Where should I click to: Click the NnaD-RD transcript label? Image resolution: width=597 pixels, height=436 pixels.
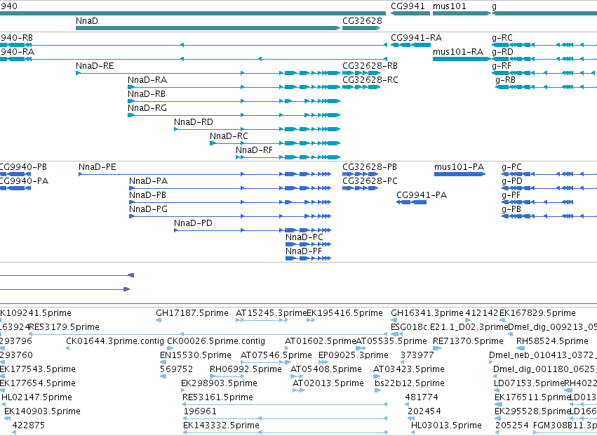click(x=194, y=122)
